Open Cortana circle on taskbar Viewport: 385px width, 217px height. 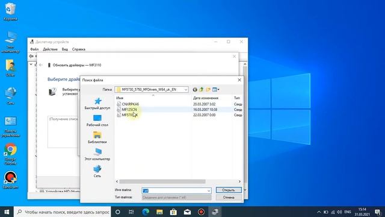coord(118,212)
